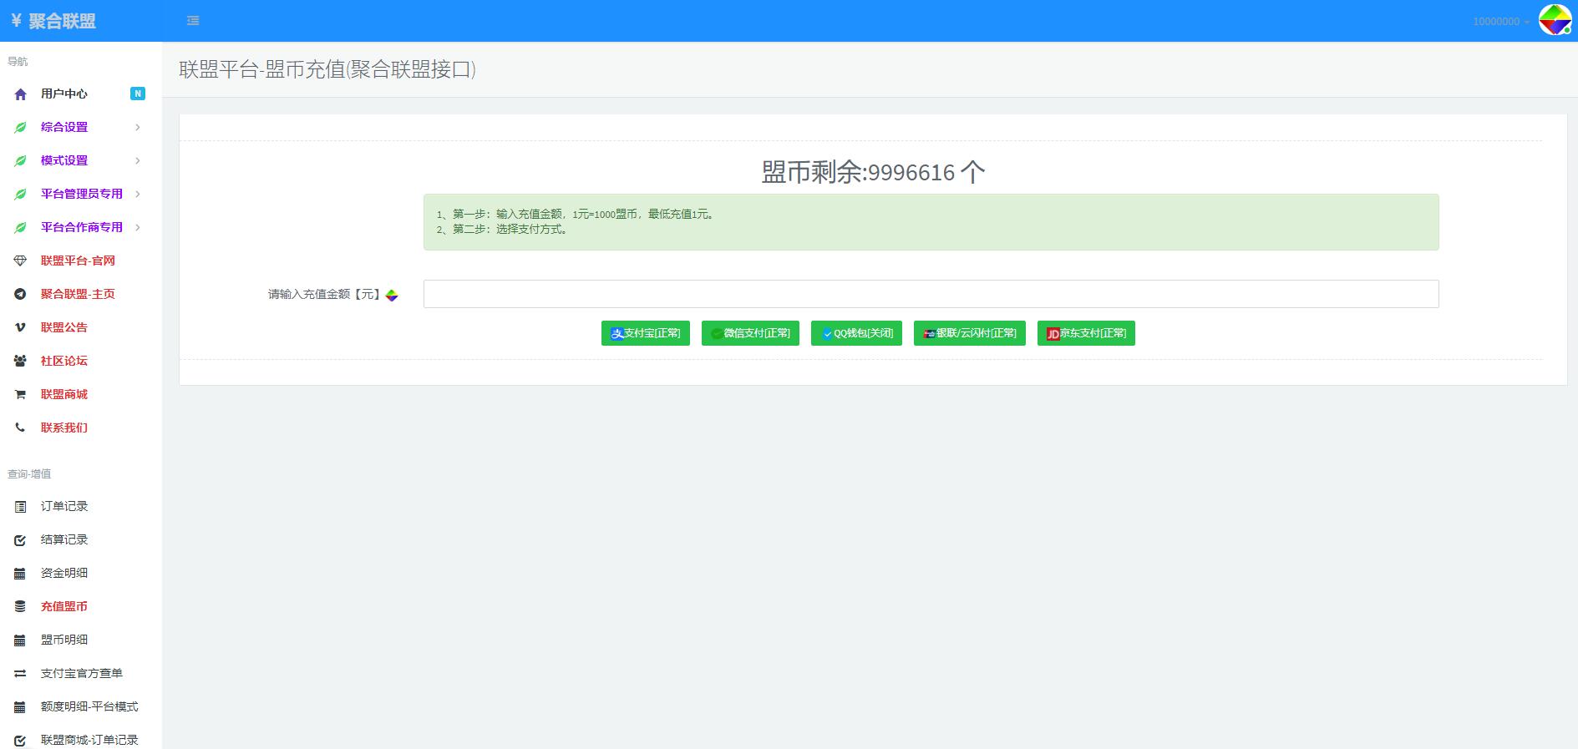
Task: Click the home icon beside 用户中心
Action: (x=21, y=94)
